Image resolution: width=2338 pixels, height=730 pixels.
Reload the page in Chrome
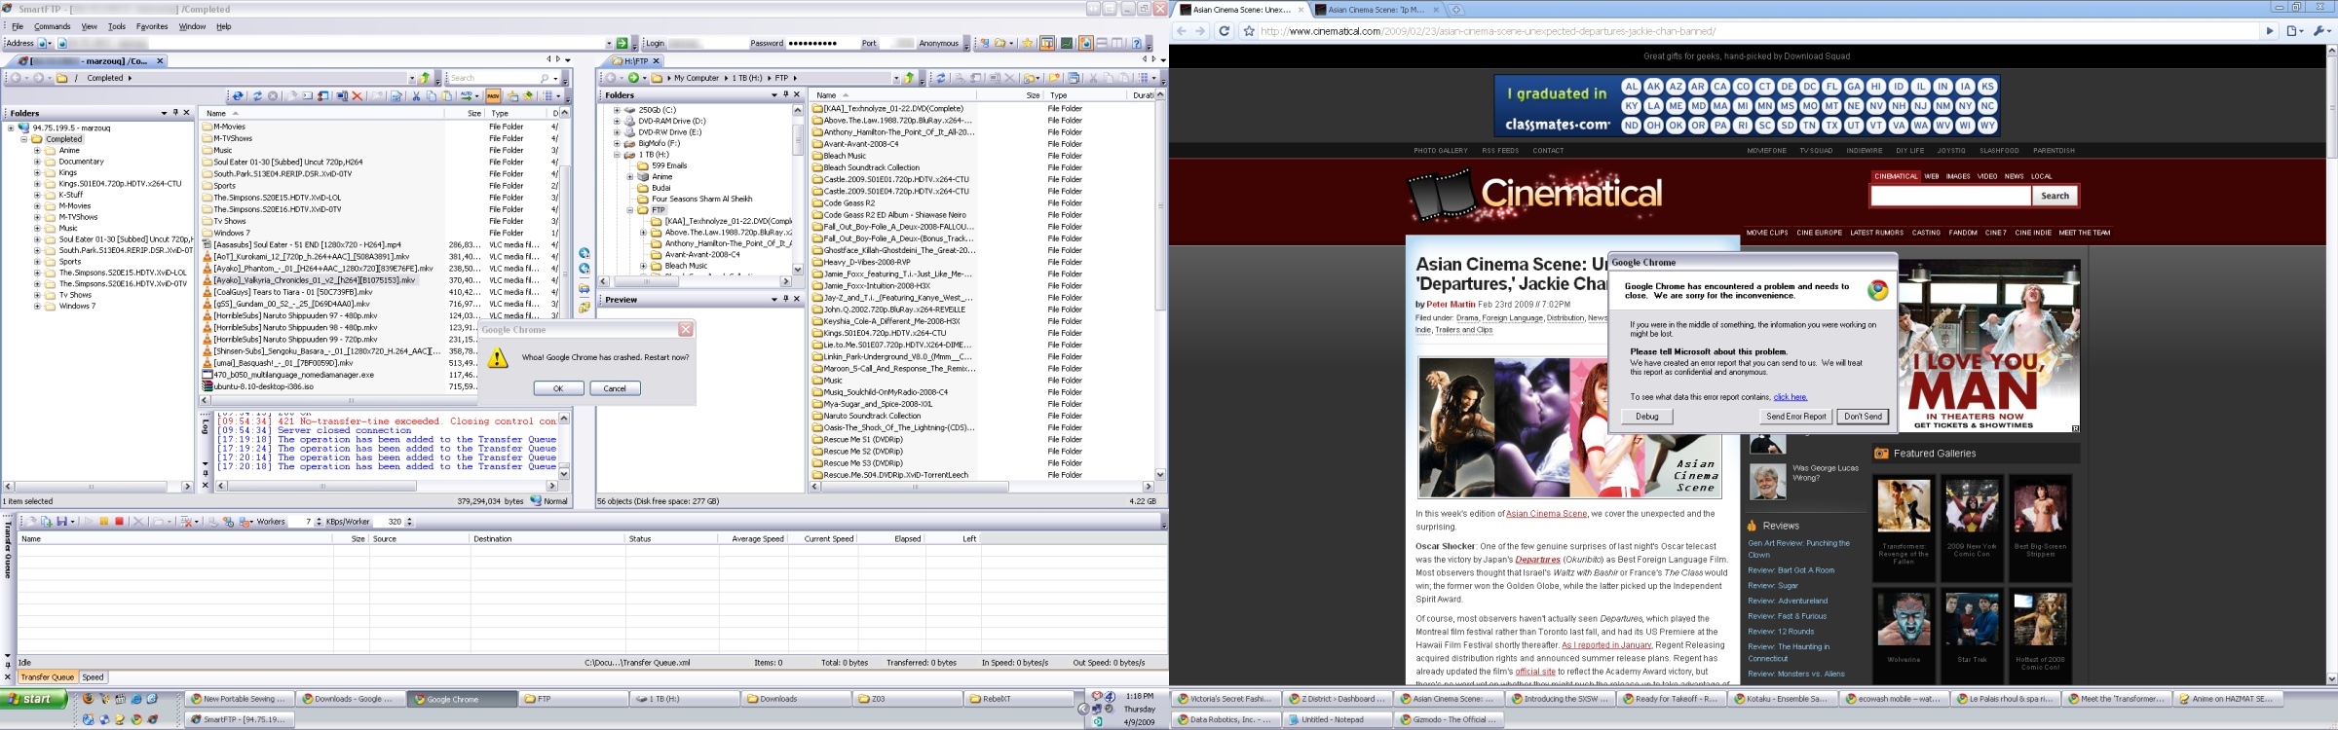(x=1224, y=31)
